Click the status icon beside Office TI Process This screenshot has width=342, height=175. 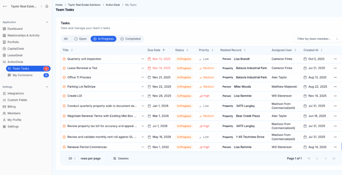tap(64, 77)
